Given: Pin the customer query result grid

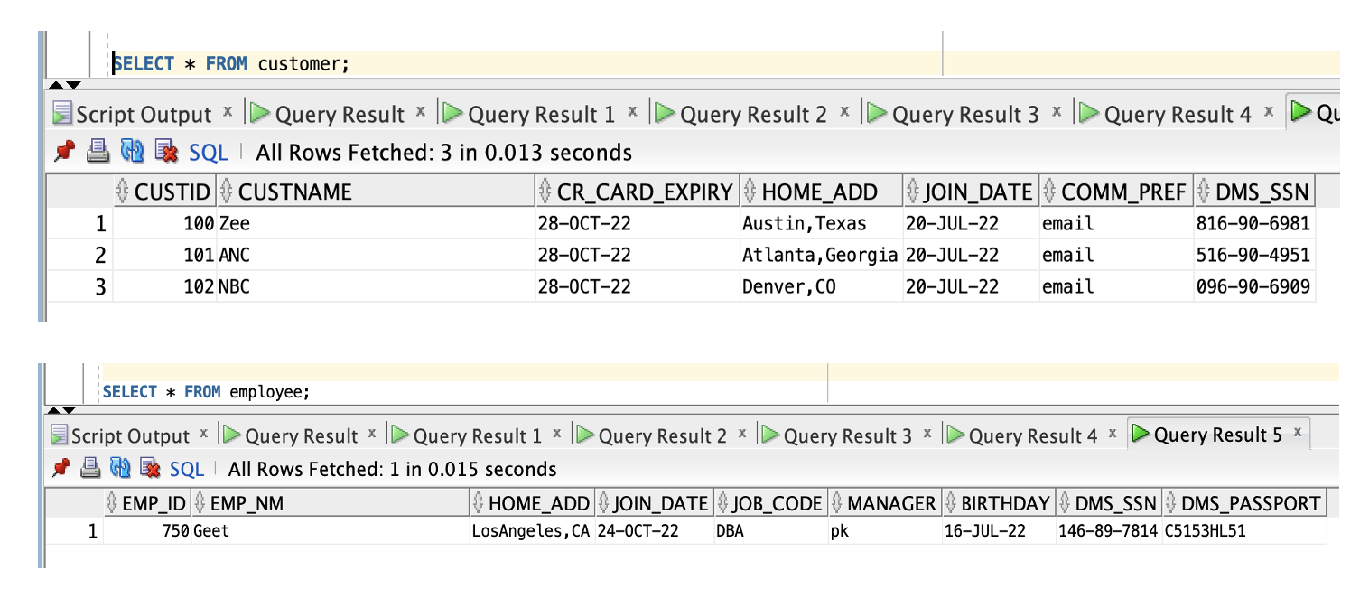Looking at the screenshot, I should (63, 152).
